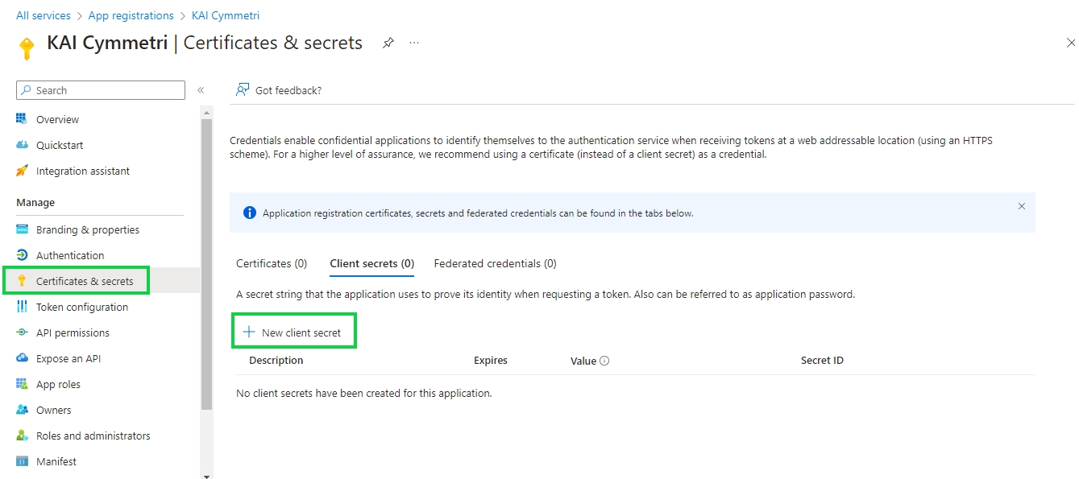Open the Authentication menu item
1079x479 pixels.
coord(70,255)
